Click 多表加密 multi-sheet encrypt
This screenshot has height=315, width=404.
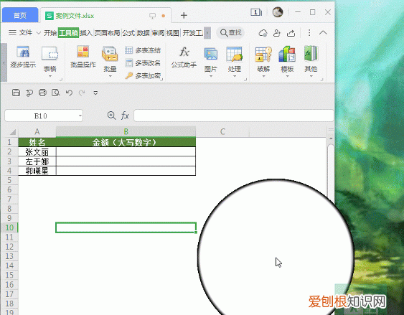coord(143,75)
